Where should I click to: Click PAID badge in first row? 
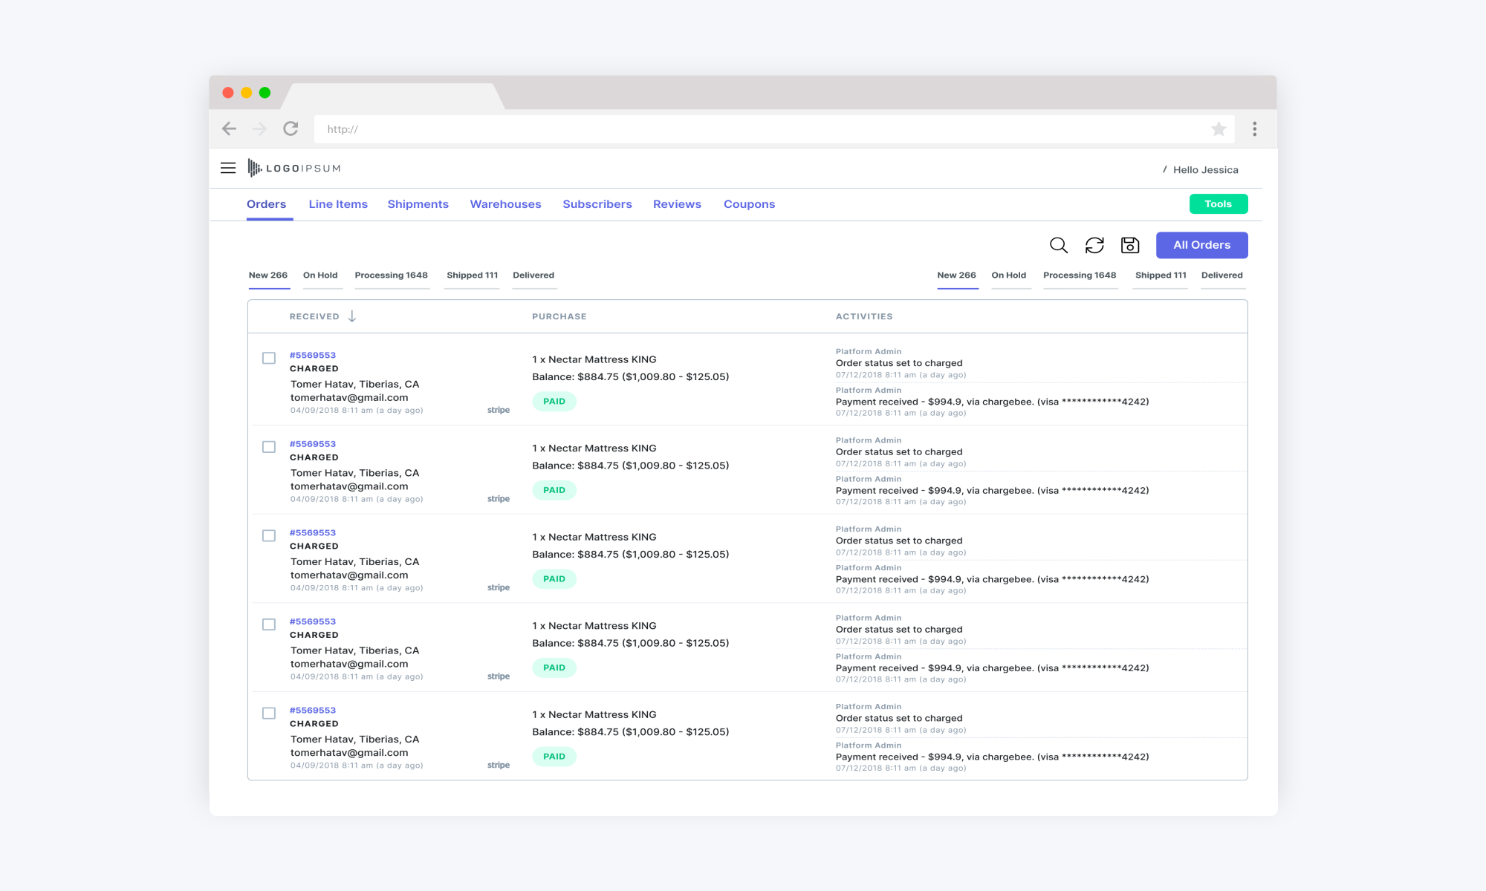pyautogui.click(x=554, y=402)
